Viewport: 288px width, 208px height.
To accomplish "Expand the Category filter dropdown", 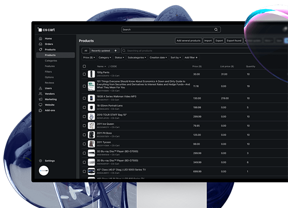I will click(x=104, y=58).
